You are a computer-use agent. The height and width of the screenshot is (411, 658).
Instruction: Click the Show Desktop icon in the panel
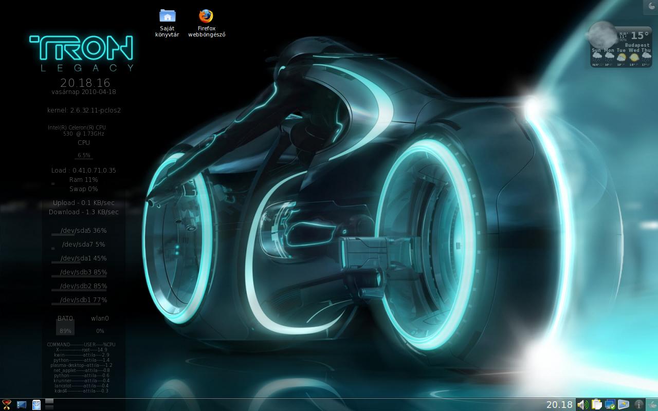tap(22, 405)
